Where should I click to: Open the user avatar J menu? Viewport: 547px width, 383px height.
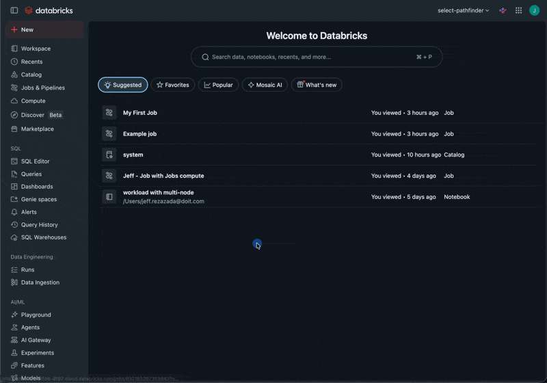coord(534,10)
